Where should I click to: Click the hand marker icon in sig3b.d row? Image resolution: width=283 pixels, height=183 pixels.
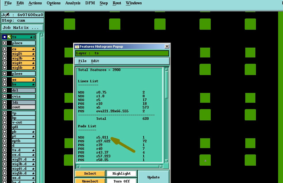[x=33, y=164]
